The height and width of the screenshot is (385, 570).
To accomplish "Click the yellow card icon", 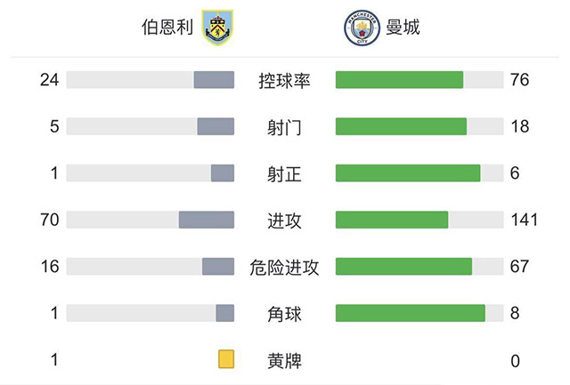I will pyautogui.click(x=226, y=359).
